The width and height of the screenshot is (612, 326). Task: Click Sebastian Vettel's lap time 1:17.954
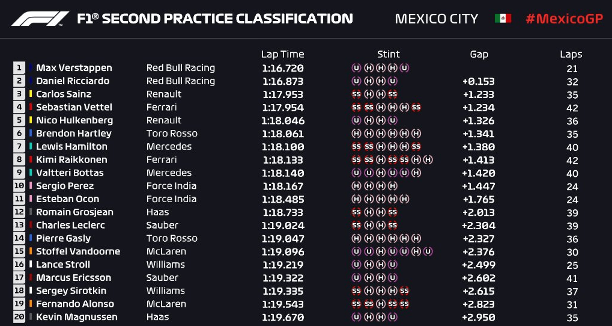click(283, 108)
